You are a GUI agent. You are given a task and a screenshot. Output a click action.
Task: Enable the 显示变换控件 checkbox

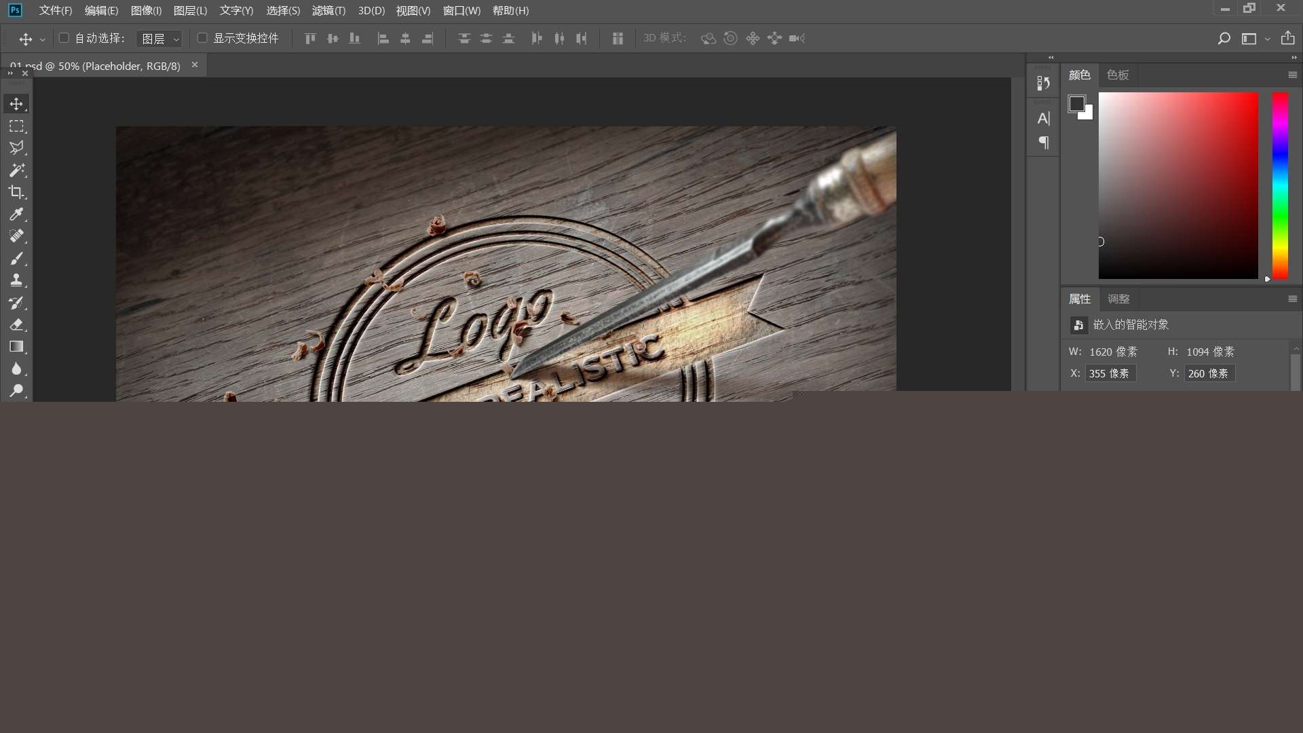(202, 38)
